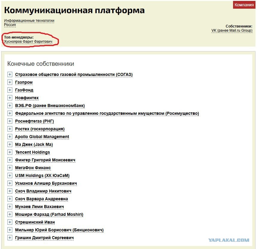
Task: Open the Гришин Дмитрий Сергеевич link
Action: coord(44,238)
